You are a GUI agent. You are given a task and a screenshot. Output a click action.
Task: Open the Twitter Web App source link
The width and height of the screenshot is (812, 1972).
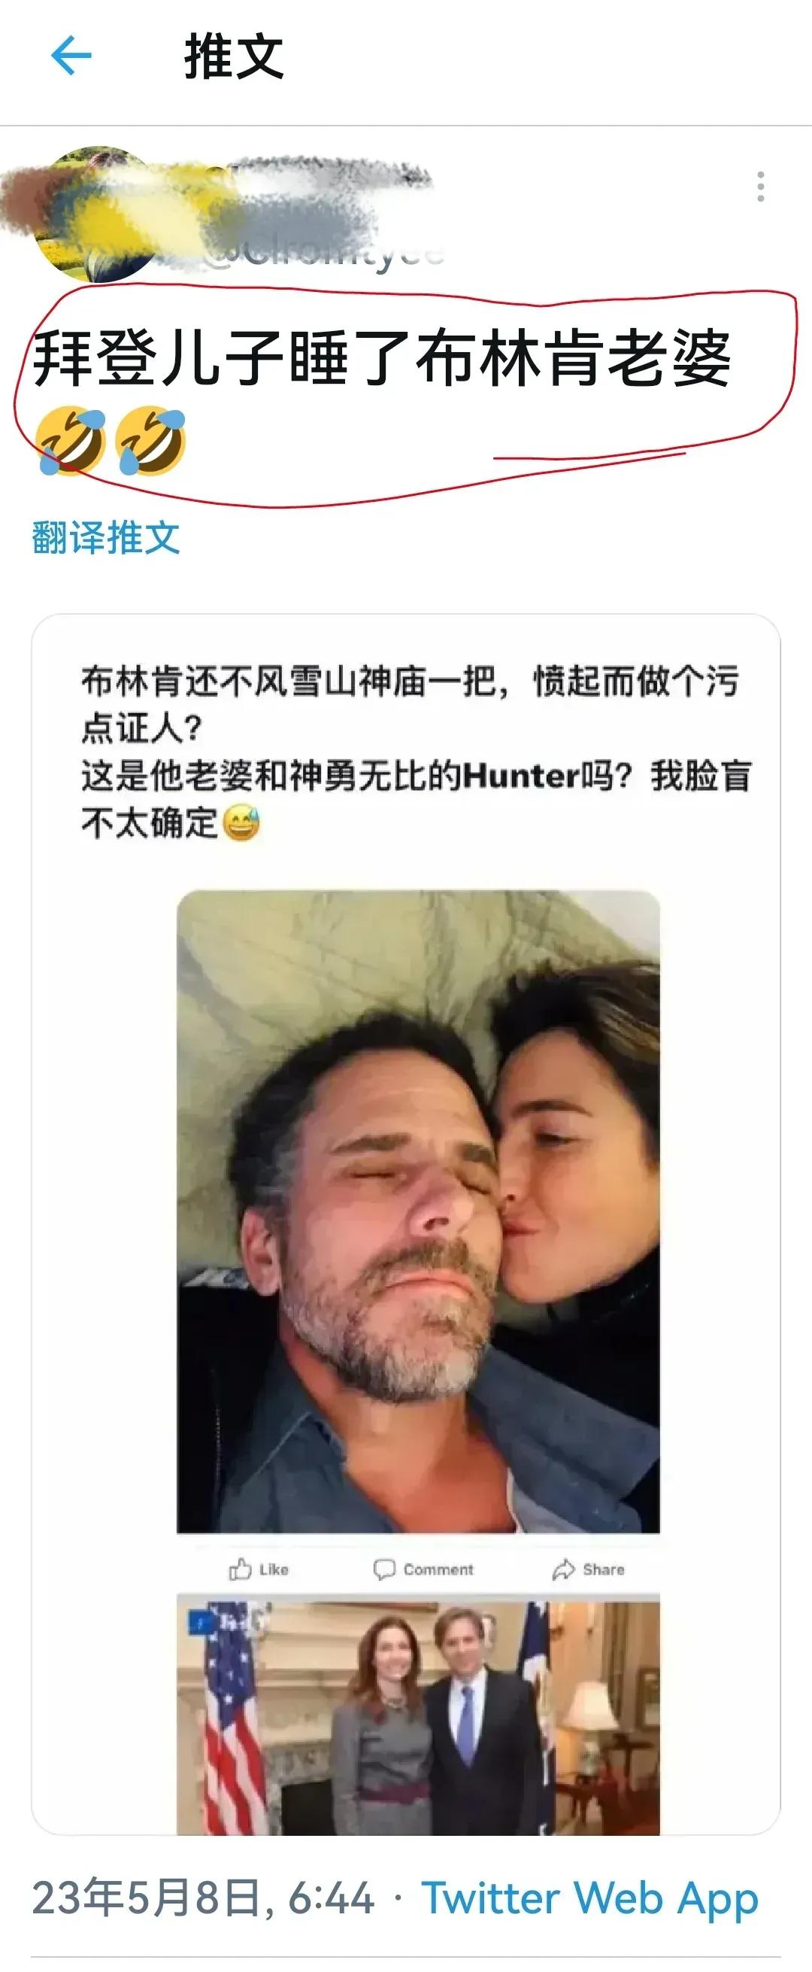click(x=590, y=1898)
